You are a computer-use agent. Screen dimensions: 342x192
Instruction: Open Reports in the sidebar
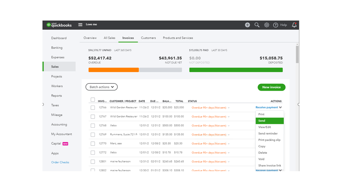pos(56,96)
